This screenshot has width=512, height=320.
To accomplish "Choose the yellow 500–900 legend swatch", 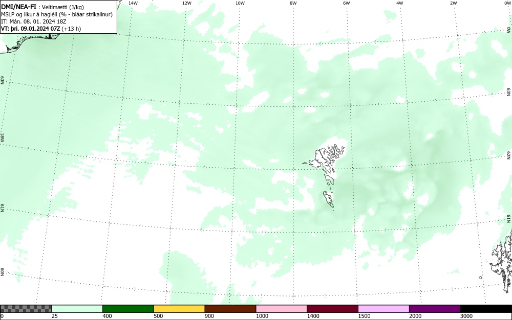I will (x=179, y=309).
